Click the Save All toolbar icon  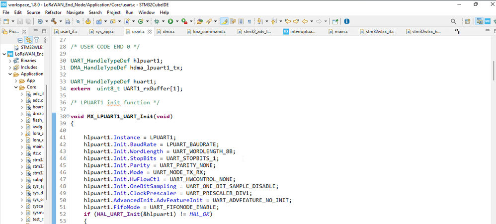pyautogui.click(x=28, y=21)
